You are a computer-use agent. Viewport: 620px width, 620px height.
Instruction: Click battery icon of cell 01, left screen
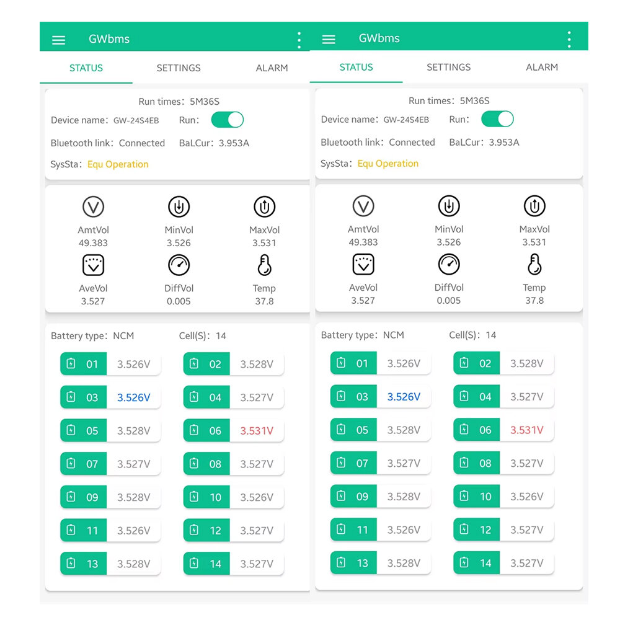pyautogui.click(x=71, y=363)
